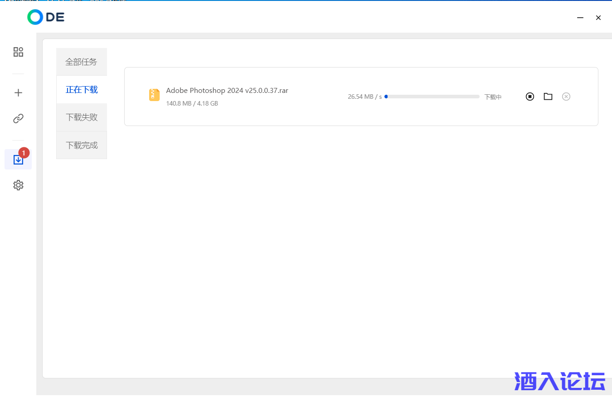The image size is (612, 397).
Task: Minimize the ODE window
Action: tap(580, 18)
